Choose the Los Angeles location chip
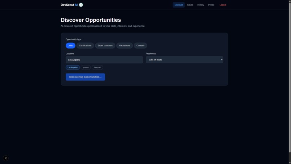 [x=73, y=67]
